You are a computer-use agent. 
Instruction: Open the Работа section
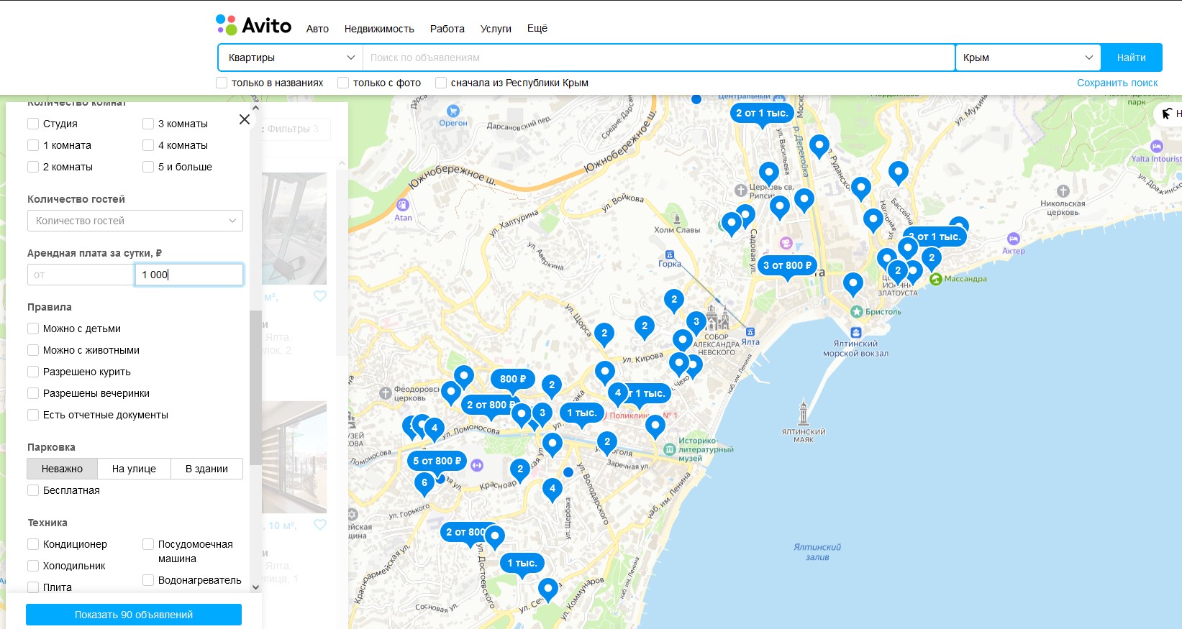[x=447, y=29]
